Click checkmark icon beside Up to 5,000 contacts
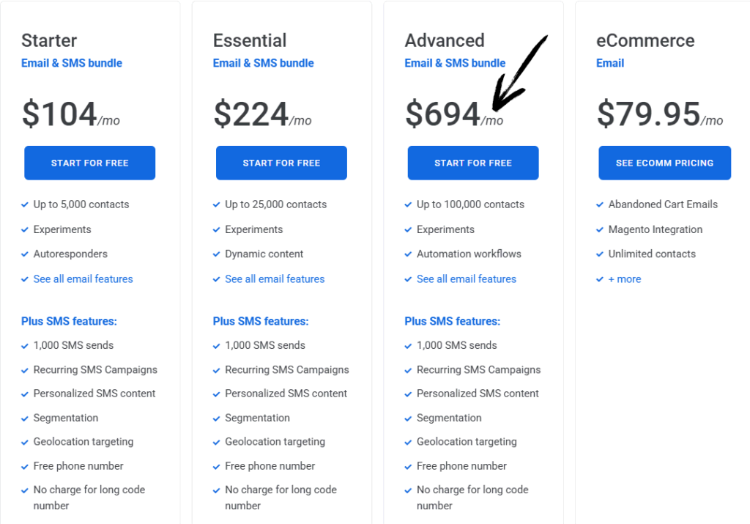This screenshot has height=524, width=750. 25,205
